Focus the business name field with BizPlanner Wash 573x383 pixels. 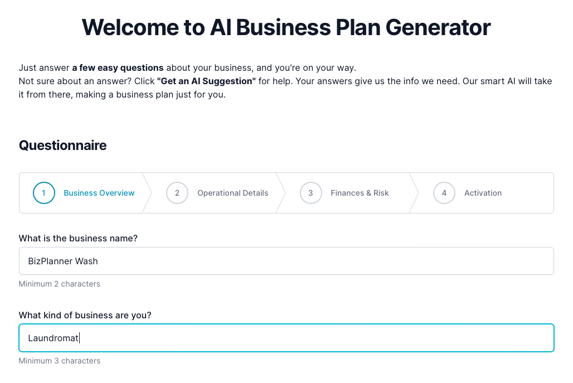(x=286, y=261)
